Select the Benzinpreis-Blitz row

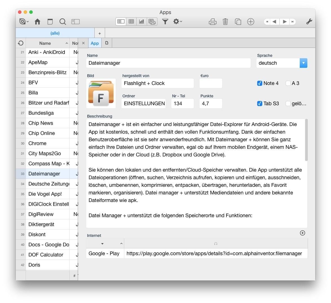coord(47,73)
